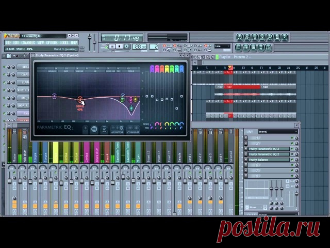Show the Browser window icon
330x248 pixels.
[261, 48]
